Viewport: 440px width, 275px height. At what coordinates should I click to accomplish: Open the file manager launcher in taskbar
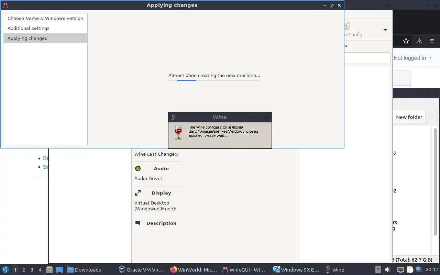click(49, 269)
